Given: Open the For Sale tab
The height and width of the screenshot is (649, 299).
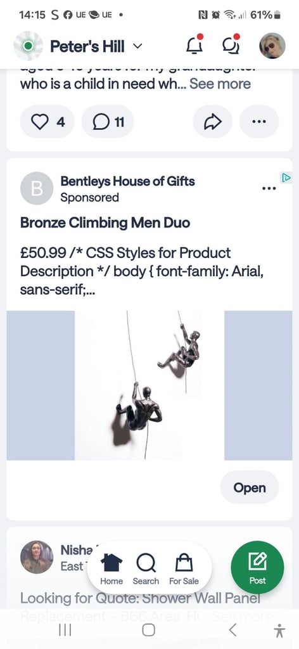Looking at the screenshot, I should pos(184,569).
